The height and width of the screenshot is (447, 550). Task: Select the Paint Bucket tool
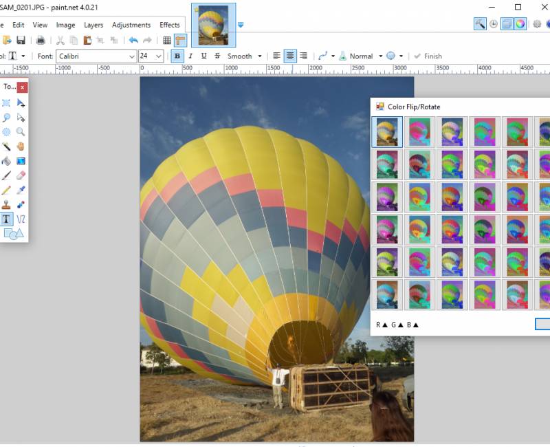pyautogui.click(x=6, y=161)
